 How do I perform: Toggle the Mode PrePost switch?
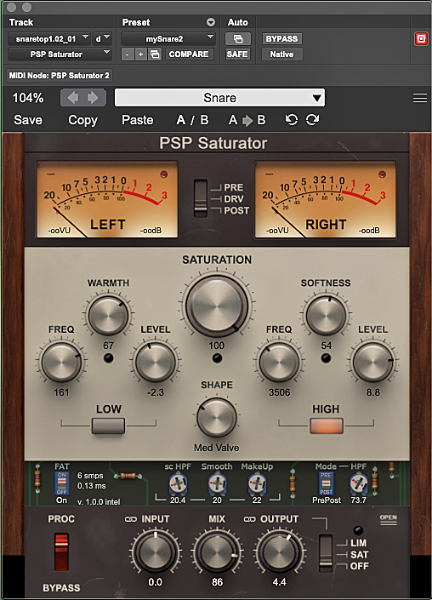pyautogui.click(x=326, y=483)
